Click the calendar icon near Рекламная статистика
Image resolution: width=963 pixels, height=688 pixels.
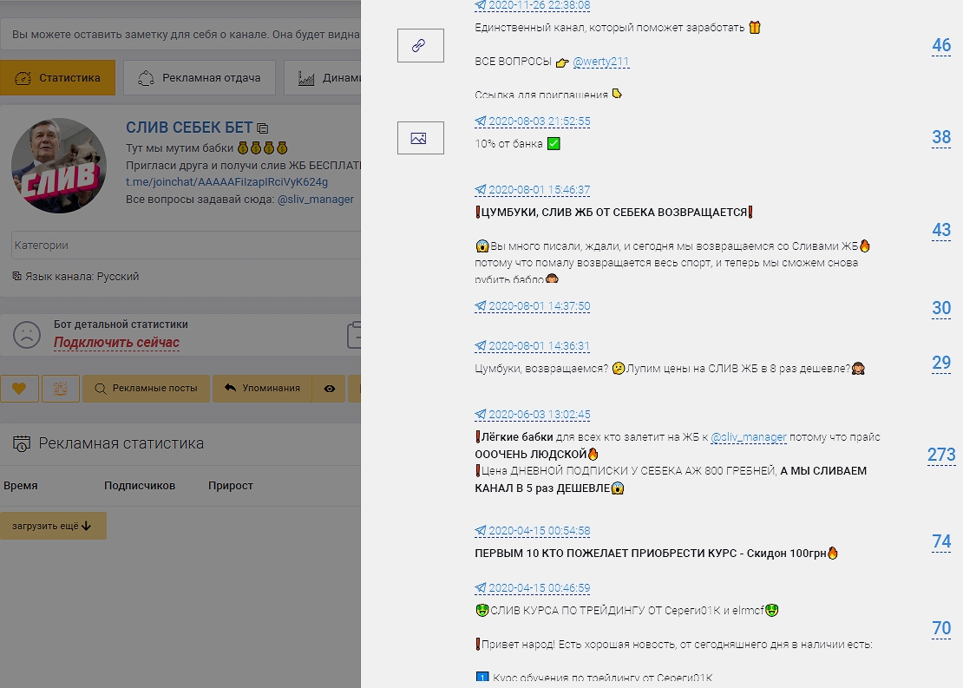[x=20, y=443]
